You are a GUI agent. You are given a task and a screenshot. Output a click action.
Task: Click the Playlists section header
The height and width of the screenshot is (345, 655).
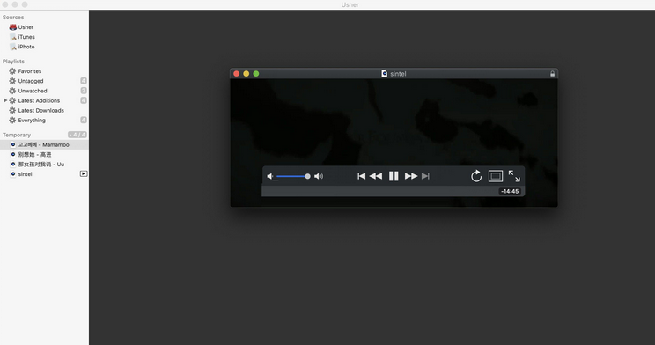tap(13, 62)
